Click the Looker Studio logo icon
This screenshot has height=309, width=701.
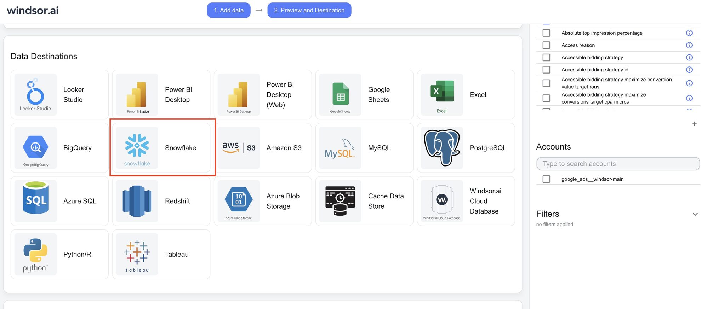pos(35,94)
